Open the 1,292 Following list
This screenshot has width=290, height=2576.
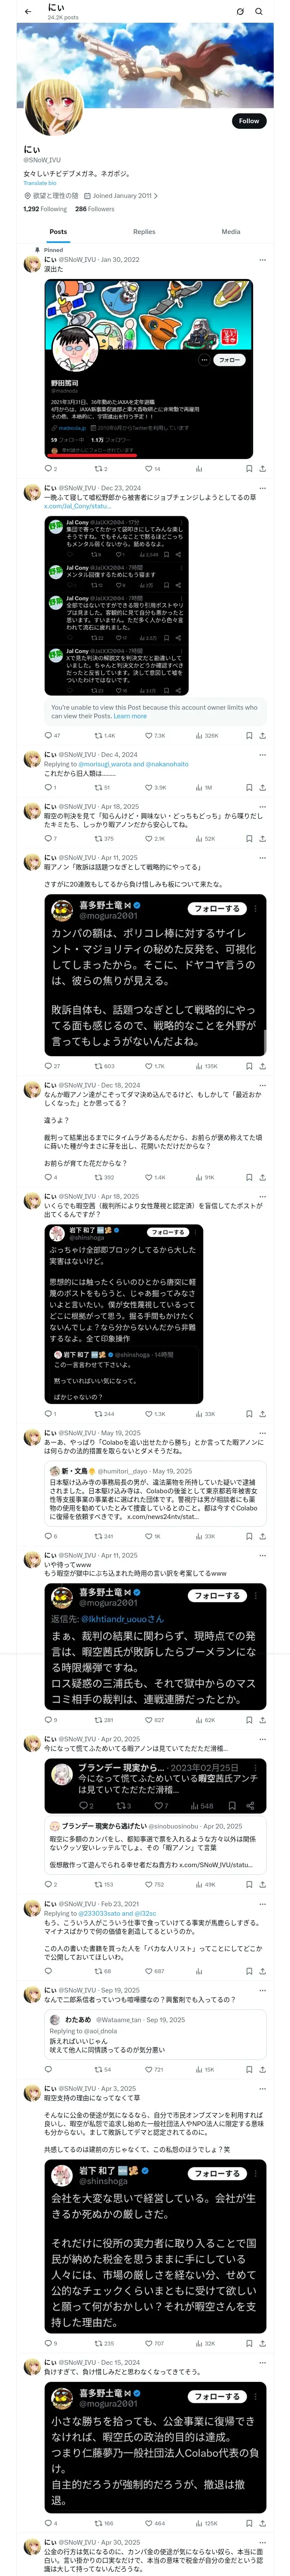[x=45, y=209]
